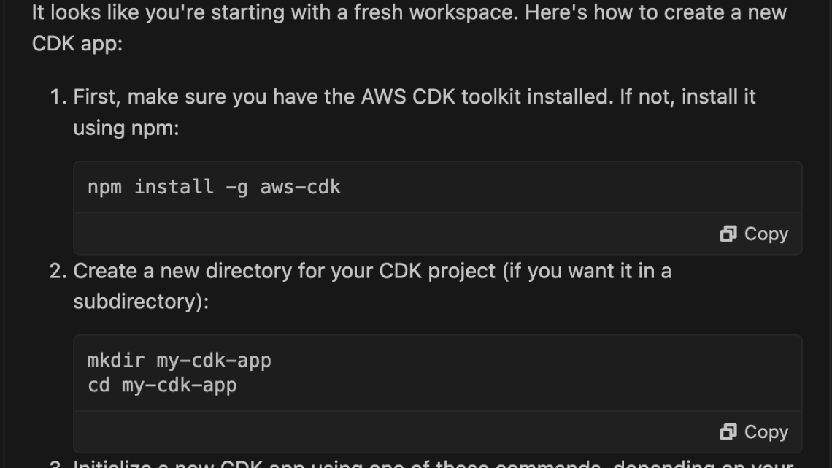This screenshot has height=468, width=832.
Task: Click the 'using npm:' text
Action: coord(126,128)
